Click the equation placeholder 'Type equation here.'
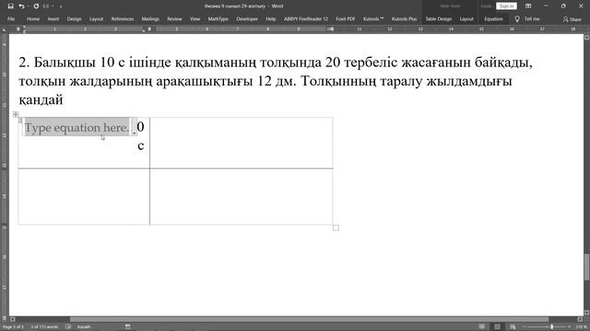The image size is (590, 331). click(x=77, y=128)
